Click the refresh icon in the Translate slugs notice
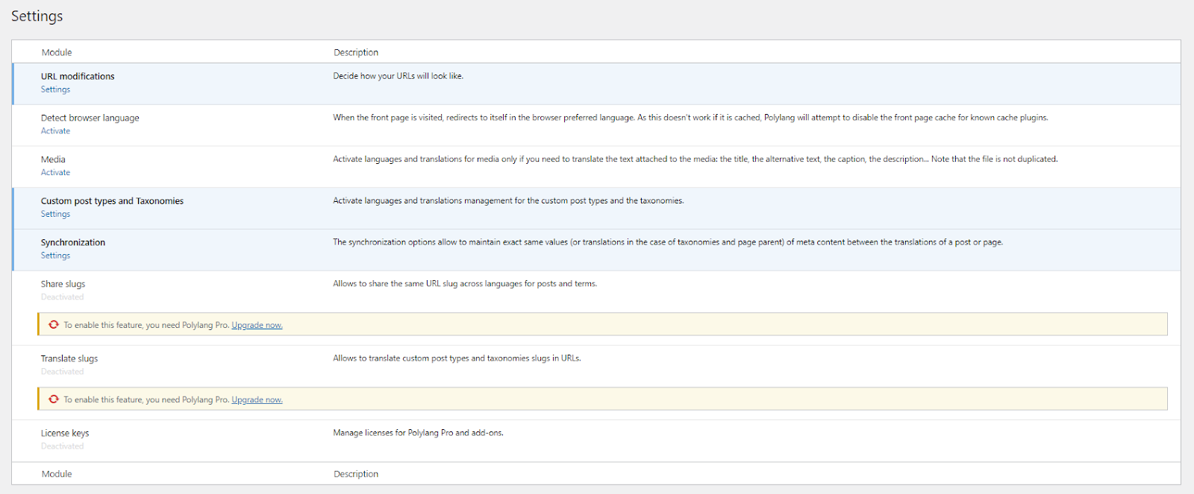Image resolution: width=1194 pixels, height=494 pixels. point(54,399)
